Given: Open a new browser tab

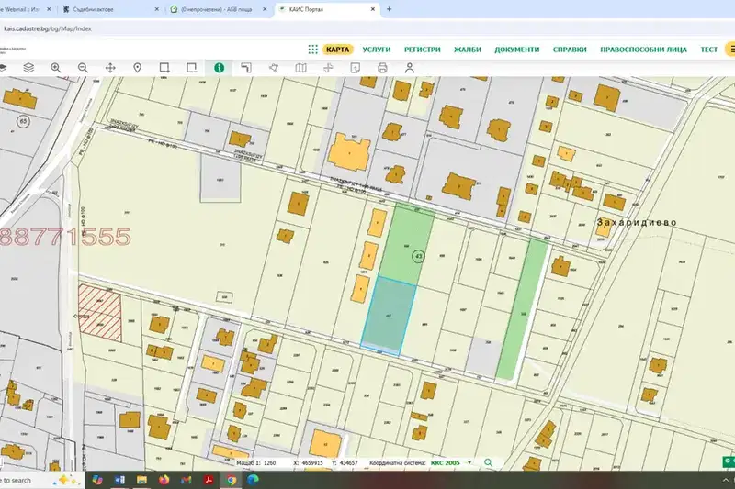Looking at the screenshot, I should pyautogui.click(x=389, y=9).
